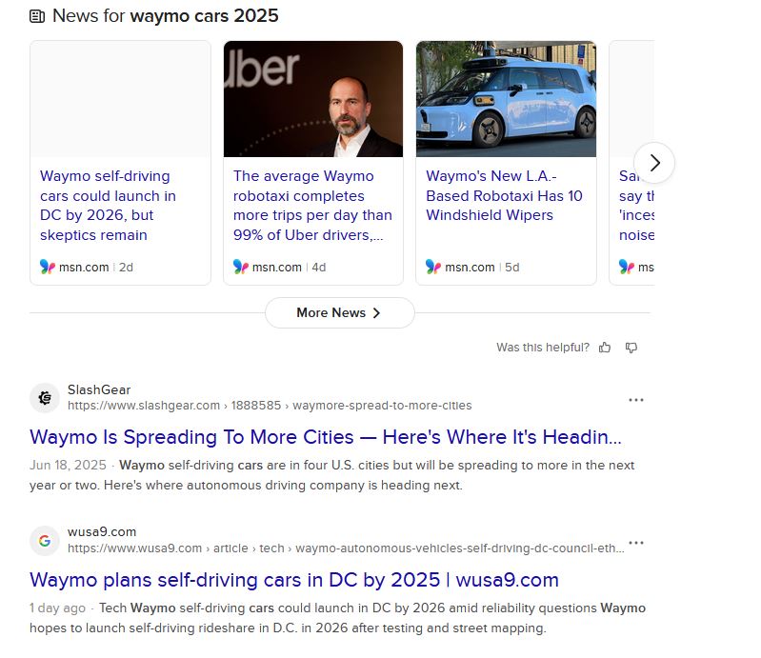Open the next news carousel arrow
The width and height of the screenshot is (761, 658).
click(654, 163)
